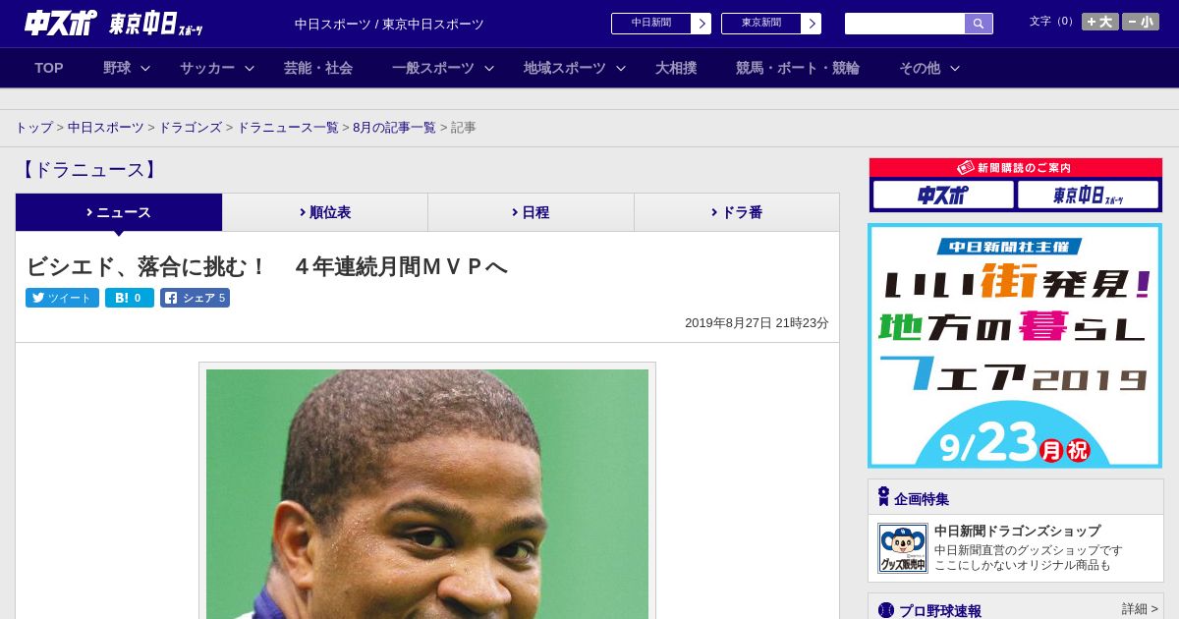This screenshot has width=1179, height=619.
Task: Click the search magnifier button
Action: [x=979, y=24]
